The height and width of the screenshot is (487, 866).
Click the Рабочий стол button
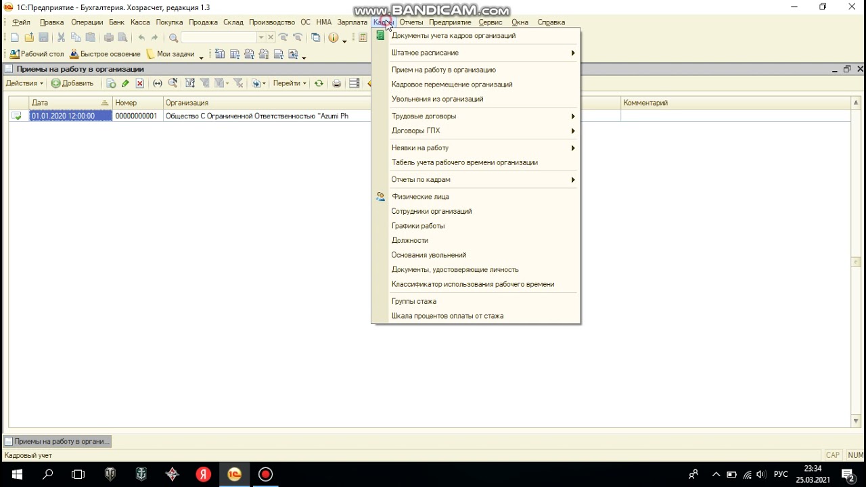[37, 54]
